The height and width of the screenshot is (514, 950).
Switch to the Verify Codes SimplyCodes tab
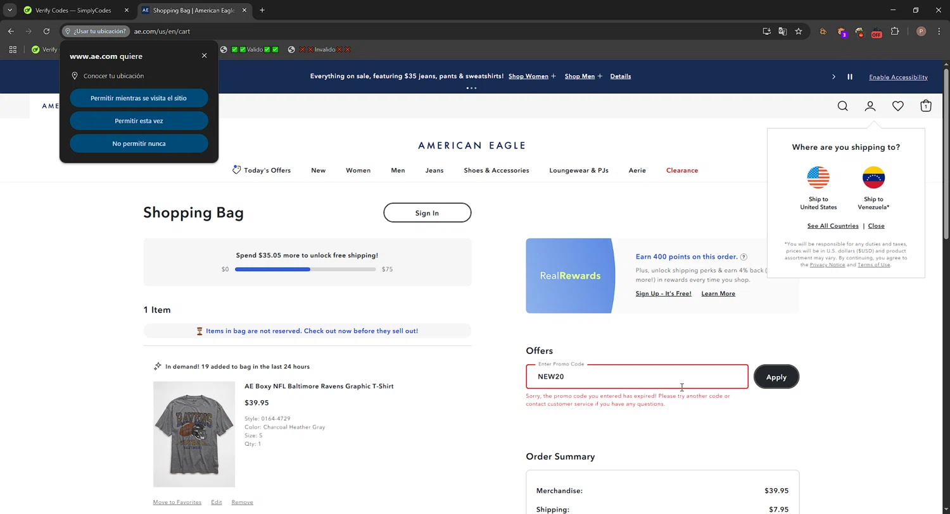point(73,10)
